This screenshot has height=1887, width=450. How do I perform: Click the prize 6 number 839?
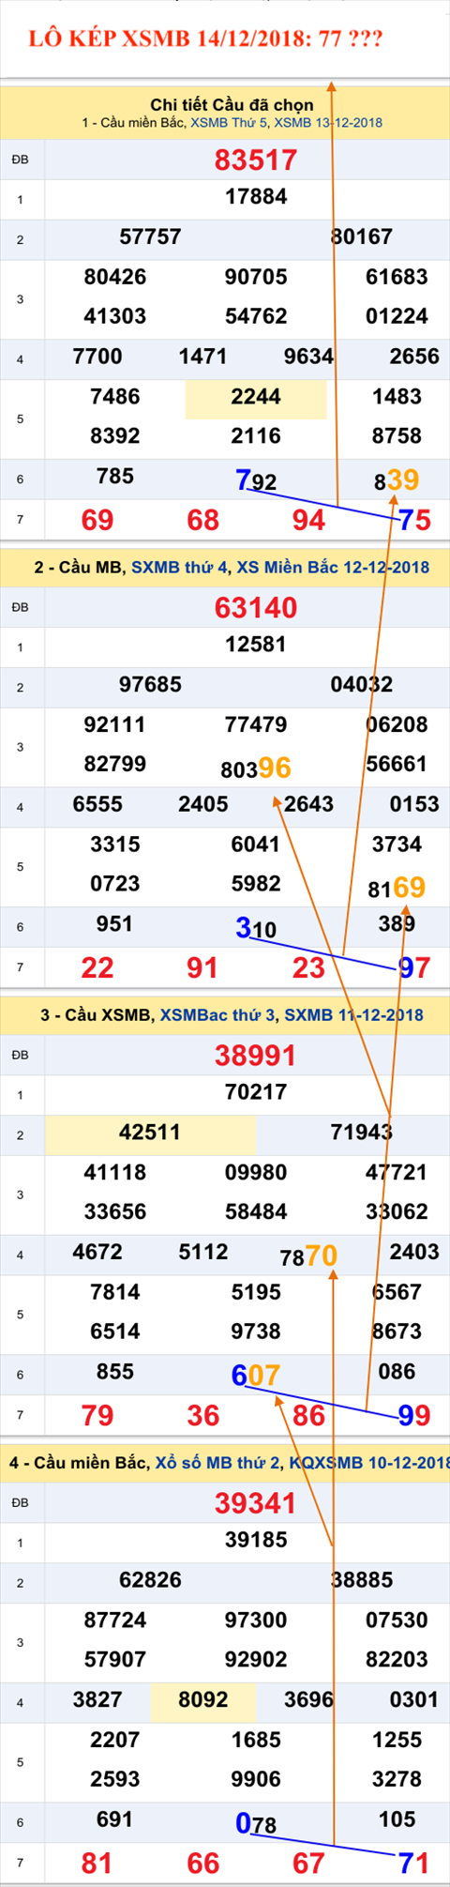(397, 480)
